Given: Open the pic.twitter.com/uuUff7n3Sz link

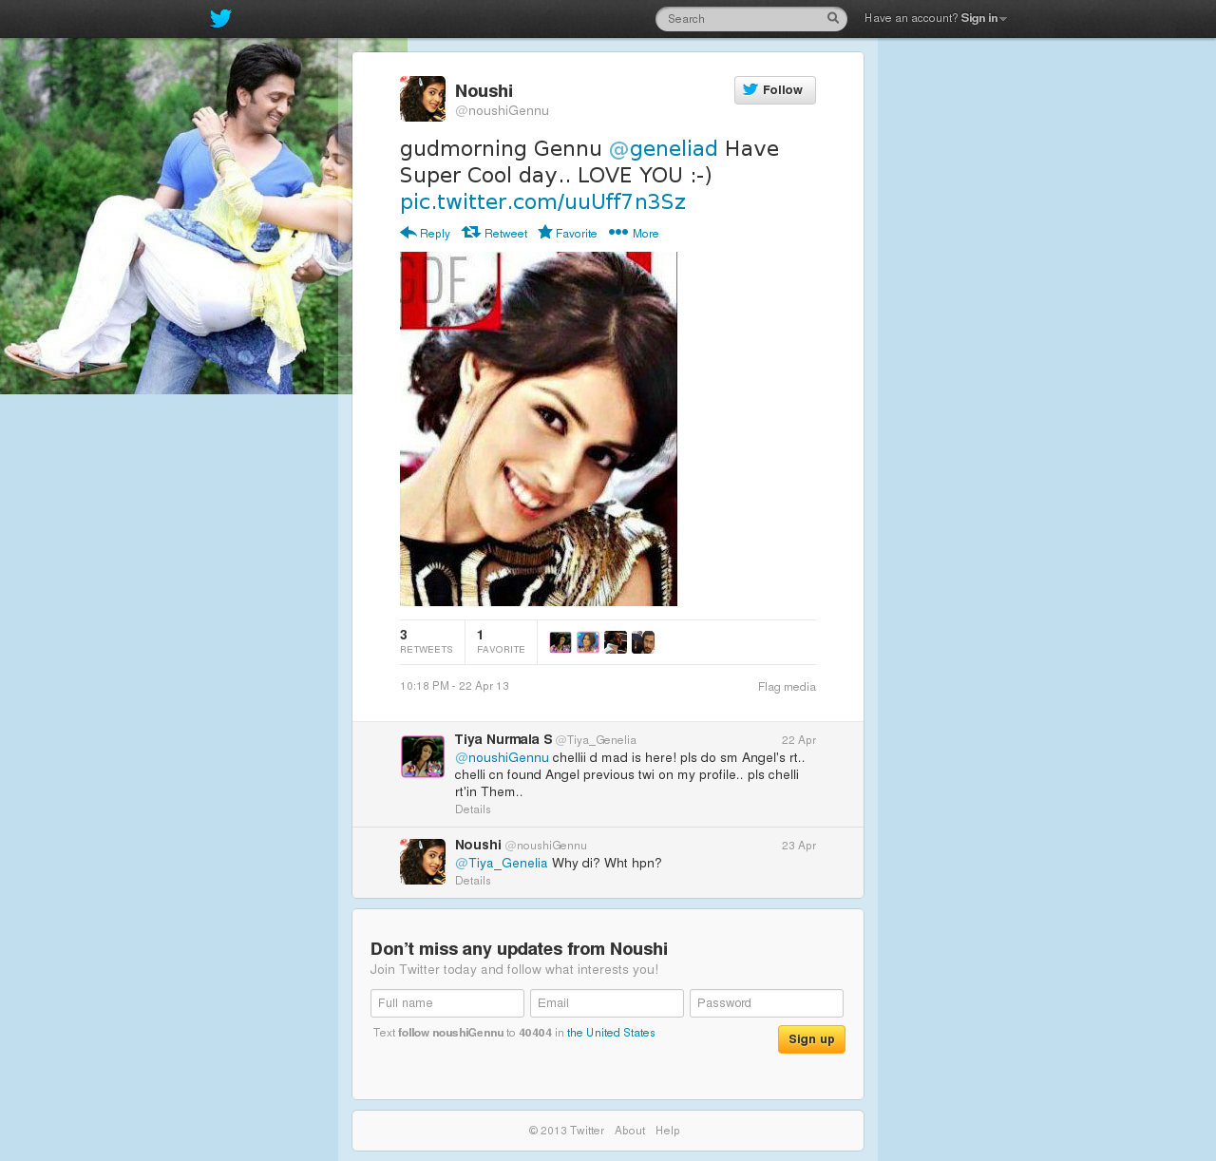Looking at the screenshot, I should [542, 202].
